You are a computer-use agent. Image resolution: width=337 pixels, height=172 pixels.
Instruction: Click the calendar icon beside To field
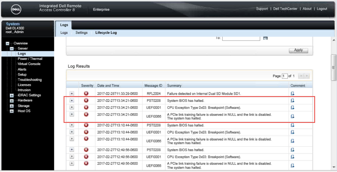(266, 38)
